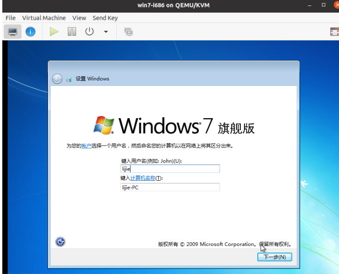The image size is (339, 274).
Task: Pause the virtual machine
Action: tap(72, 32)
